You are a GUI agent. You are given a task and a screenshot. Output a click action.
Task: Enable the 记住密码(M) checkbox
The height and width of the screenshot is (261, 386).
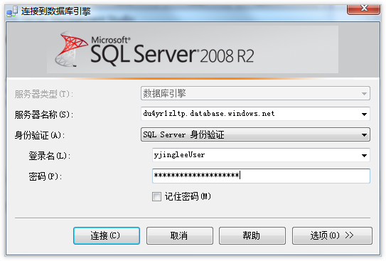point(156,196)
